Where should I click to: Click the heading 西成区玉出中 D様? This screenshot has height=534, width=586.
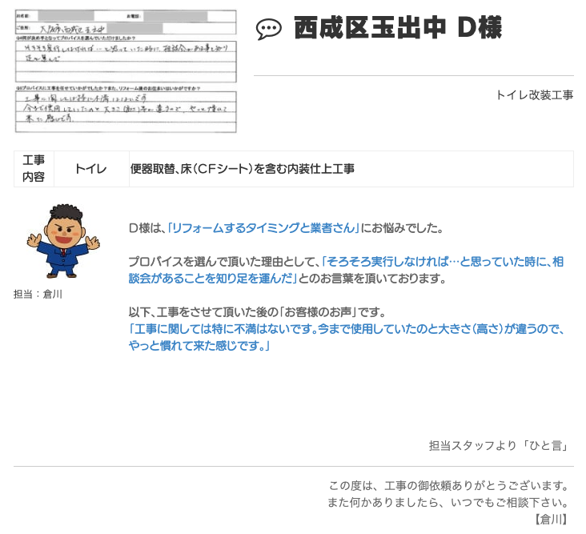tap(397, 29)
